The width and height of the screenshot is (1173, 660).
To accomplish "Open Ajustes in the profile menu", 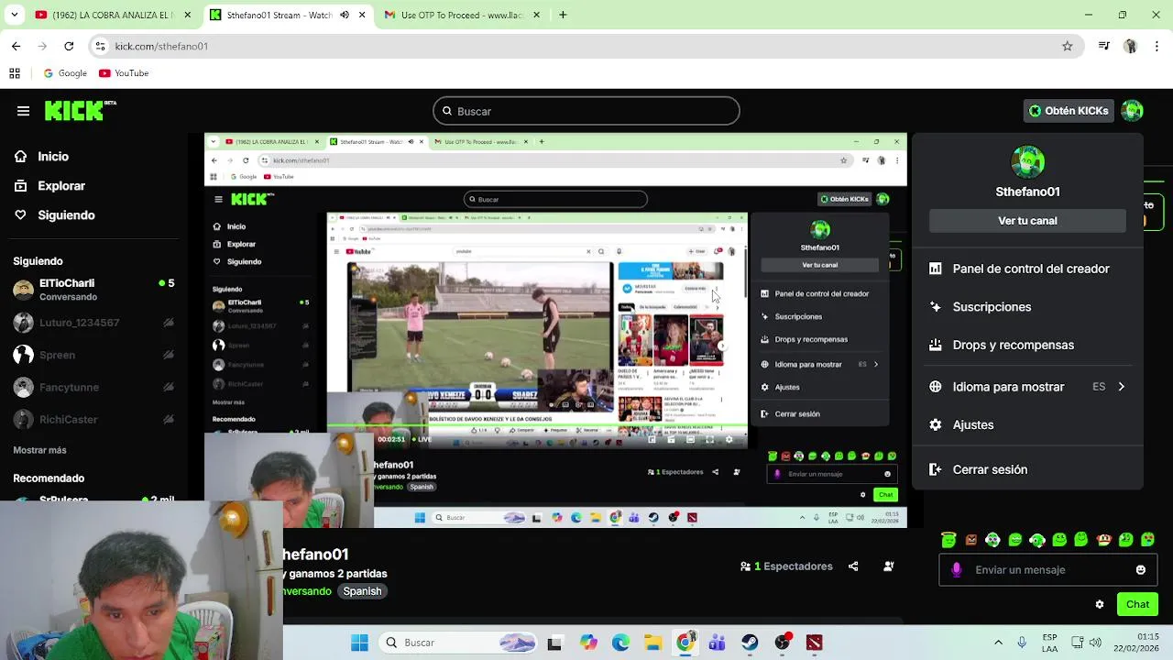I will [1027, 425].
